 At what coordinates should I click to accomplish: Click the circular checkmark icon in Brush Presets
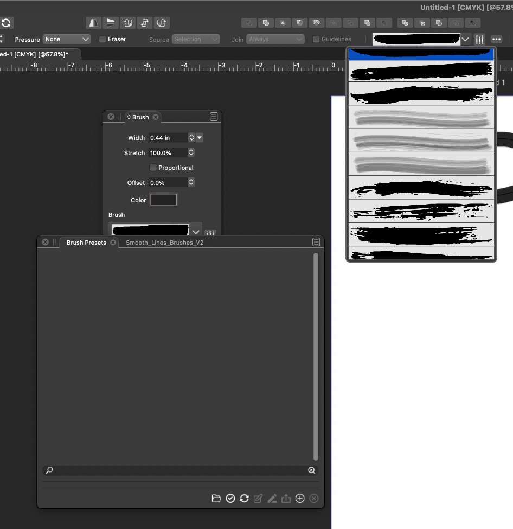tap(230, 499)
